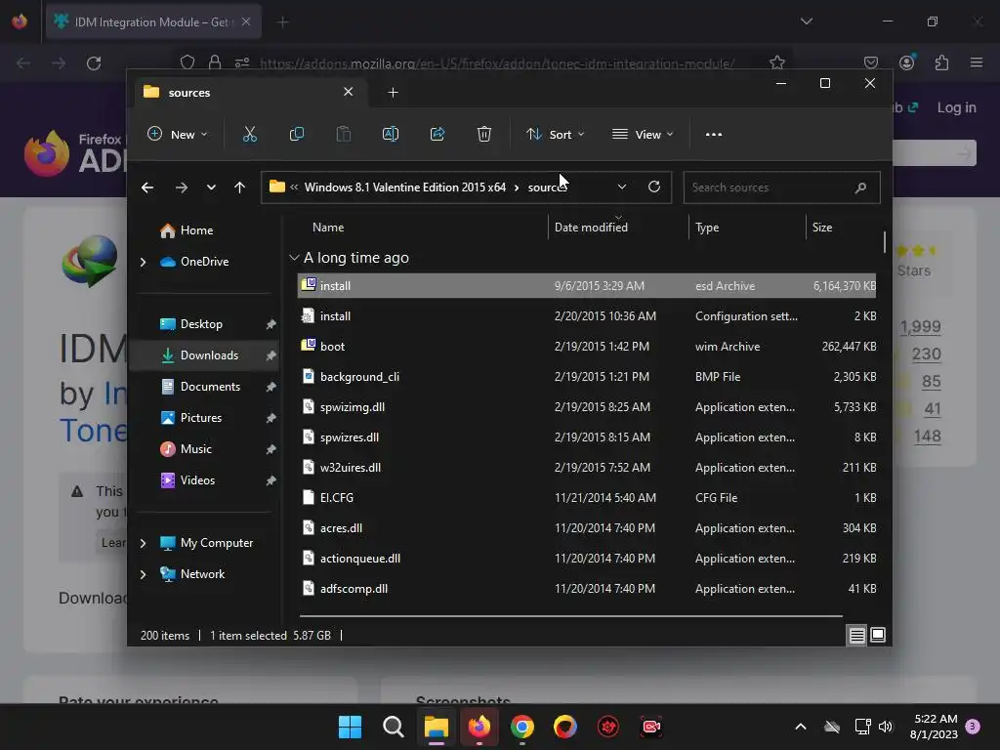This screenshot has width=1000, height=750.
Task: Select boot wim Archive file
Action: tap(586, 347)
